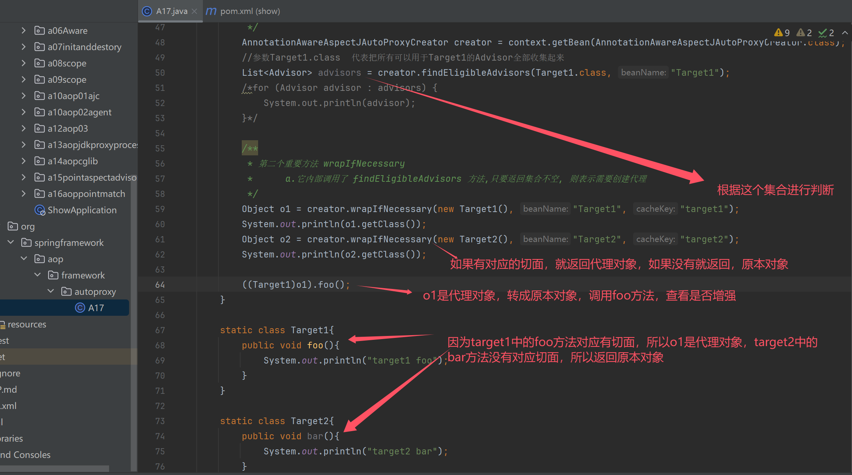This screenshot has height=475, width=852.
Task: Open ShowApplication in the project tree
Action: pyautogui.click(x=82, y=210)
